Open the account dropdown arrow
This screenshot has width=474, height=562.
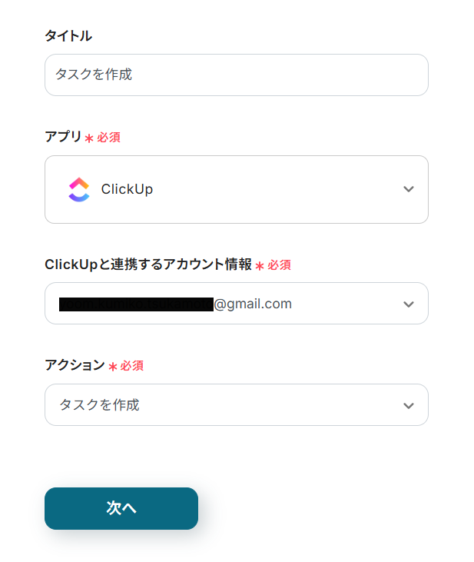(409, 304)
